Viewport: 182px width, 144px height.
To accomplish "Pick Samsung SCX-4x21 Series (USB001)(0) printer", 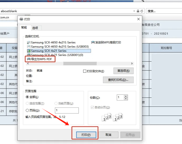I will 57,55.
